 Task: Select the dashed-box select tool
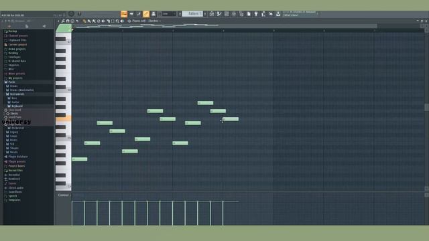coord(113,21)
